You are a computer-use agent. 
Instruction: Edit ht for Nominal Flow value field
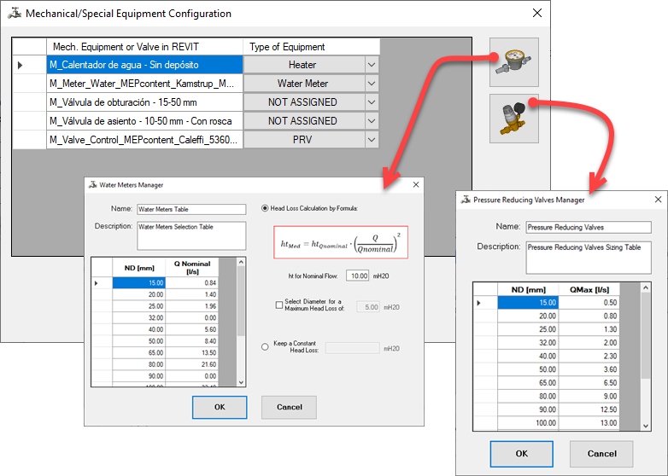[x=358, y=276]
